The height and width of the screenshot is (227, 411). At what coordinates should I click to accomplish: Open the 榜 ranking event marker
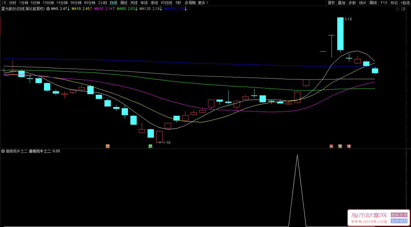(x=340, y=146)
